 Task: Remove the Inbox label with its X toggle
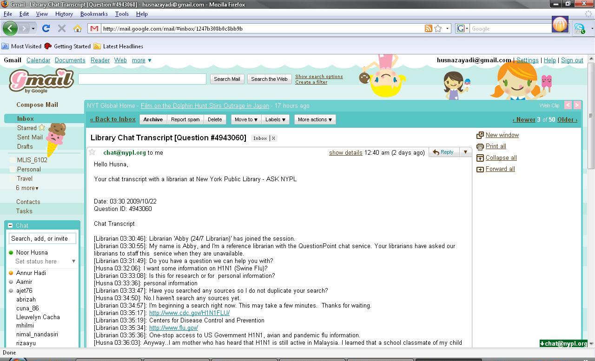click(x=274, y=138)
